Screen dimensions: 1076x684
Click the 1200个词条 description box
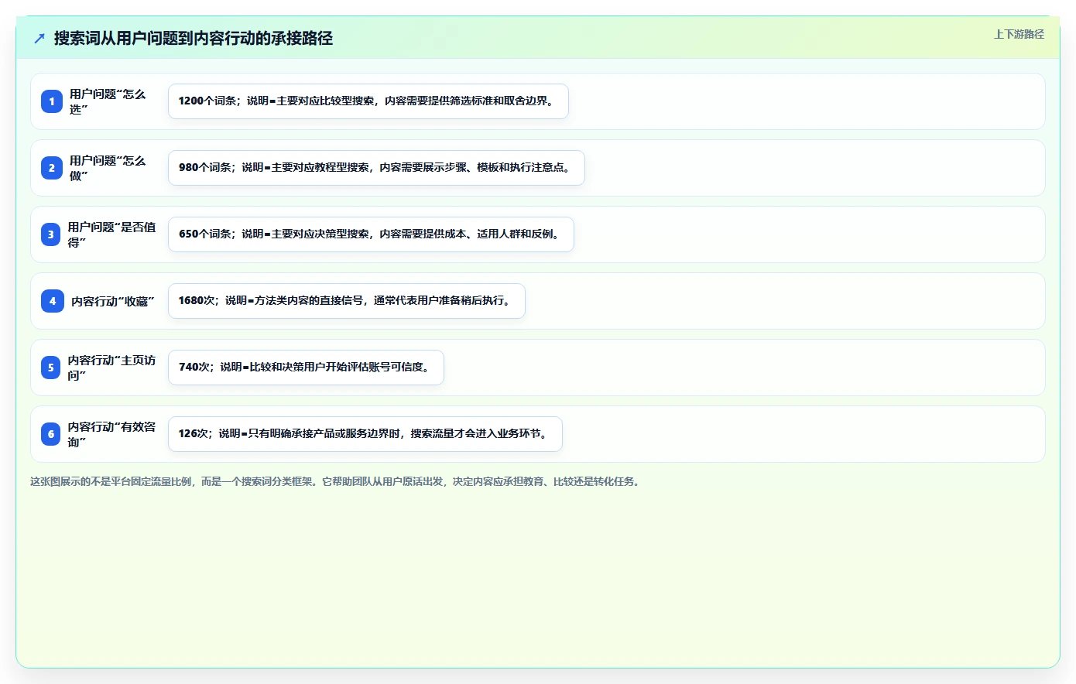[368, 101]
